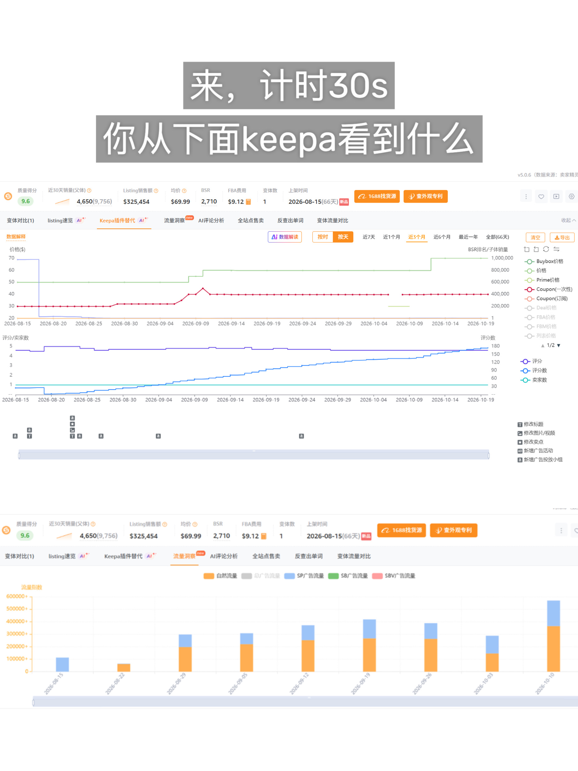Click the 导出 export button
The image size is (578, 771).
562,237
